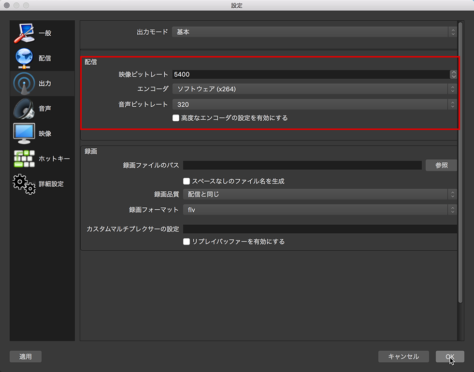Click the カスタムマルチプレクサーの設定 input field
474x372 pixels.
[320, 229]
